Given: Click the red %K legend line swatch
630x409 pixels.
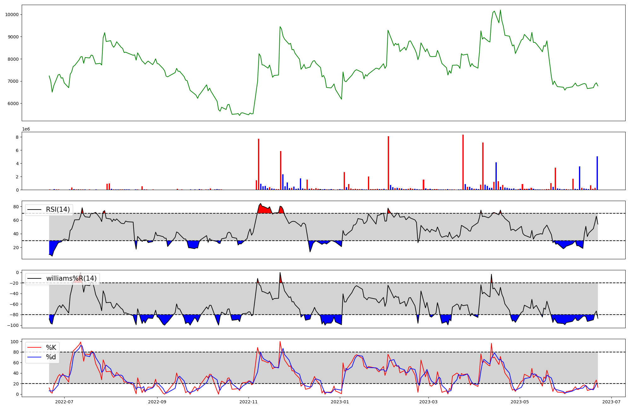Looking at the screenshot, I should 34,348.
